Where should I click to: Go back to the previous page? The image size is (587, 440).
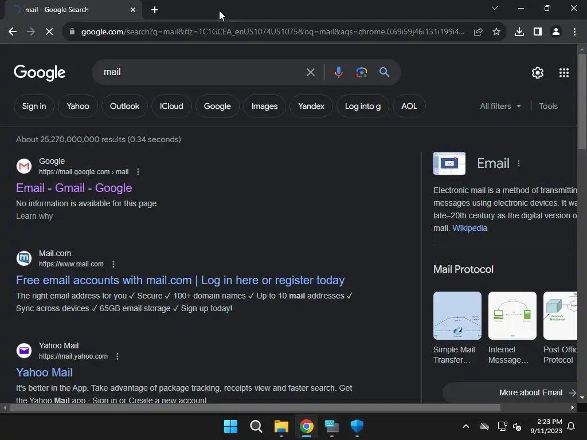[x=13, y=32]
